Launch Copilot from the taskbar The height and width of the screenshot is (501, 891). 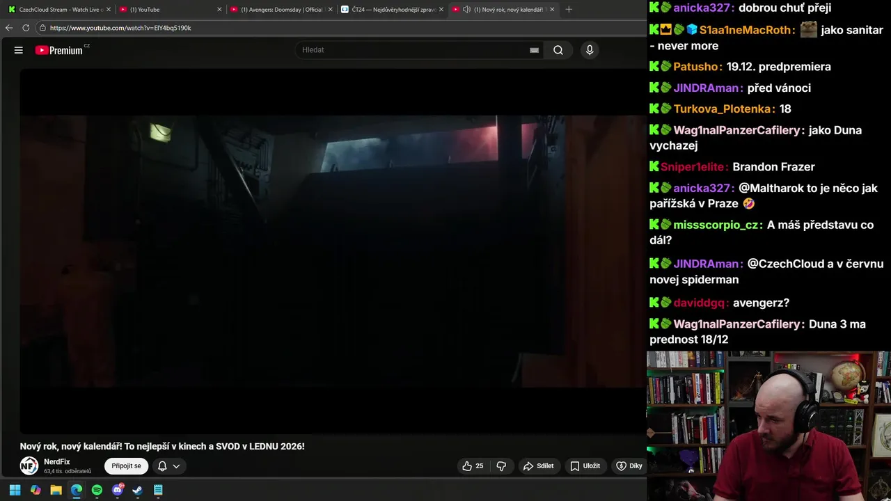pyautogui.click(x=36, y=490)
